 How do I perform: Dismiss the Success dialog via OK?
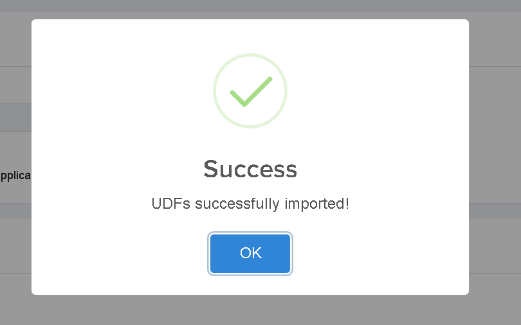coord(250,254)
